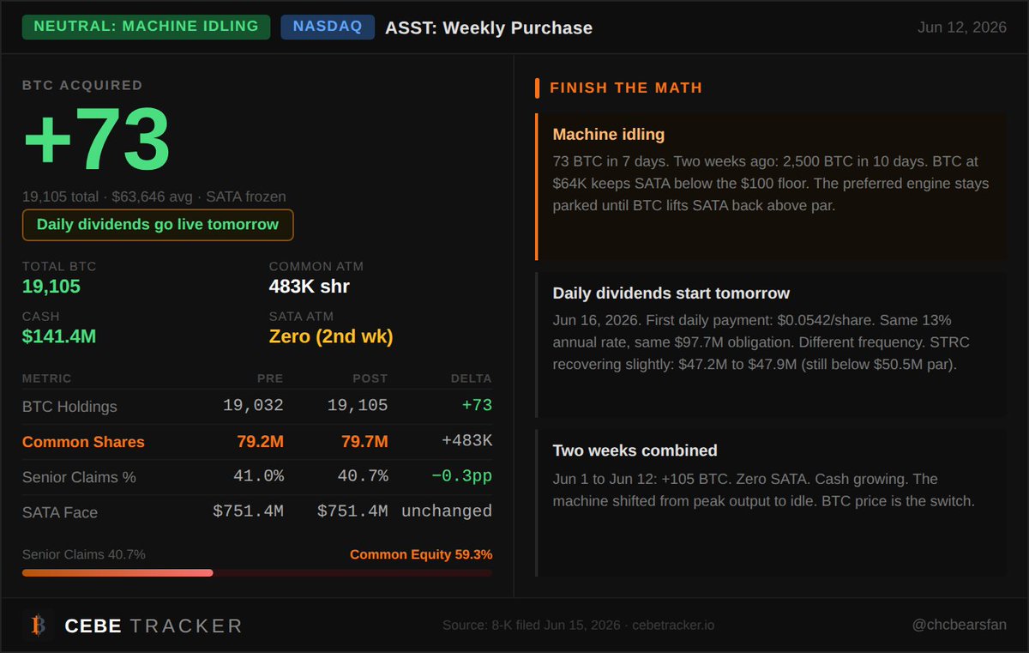Click the FINISH THE MATH heading
1029x653 pixels.
(x=626, y=88)
